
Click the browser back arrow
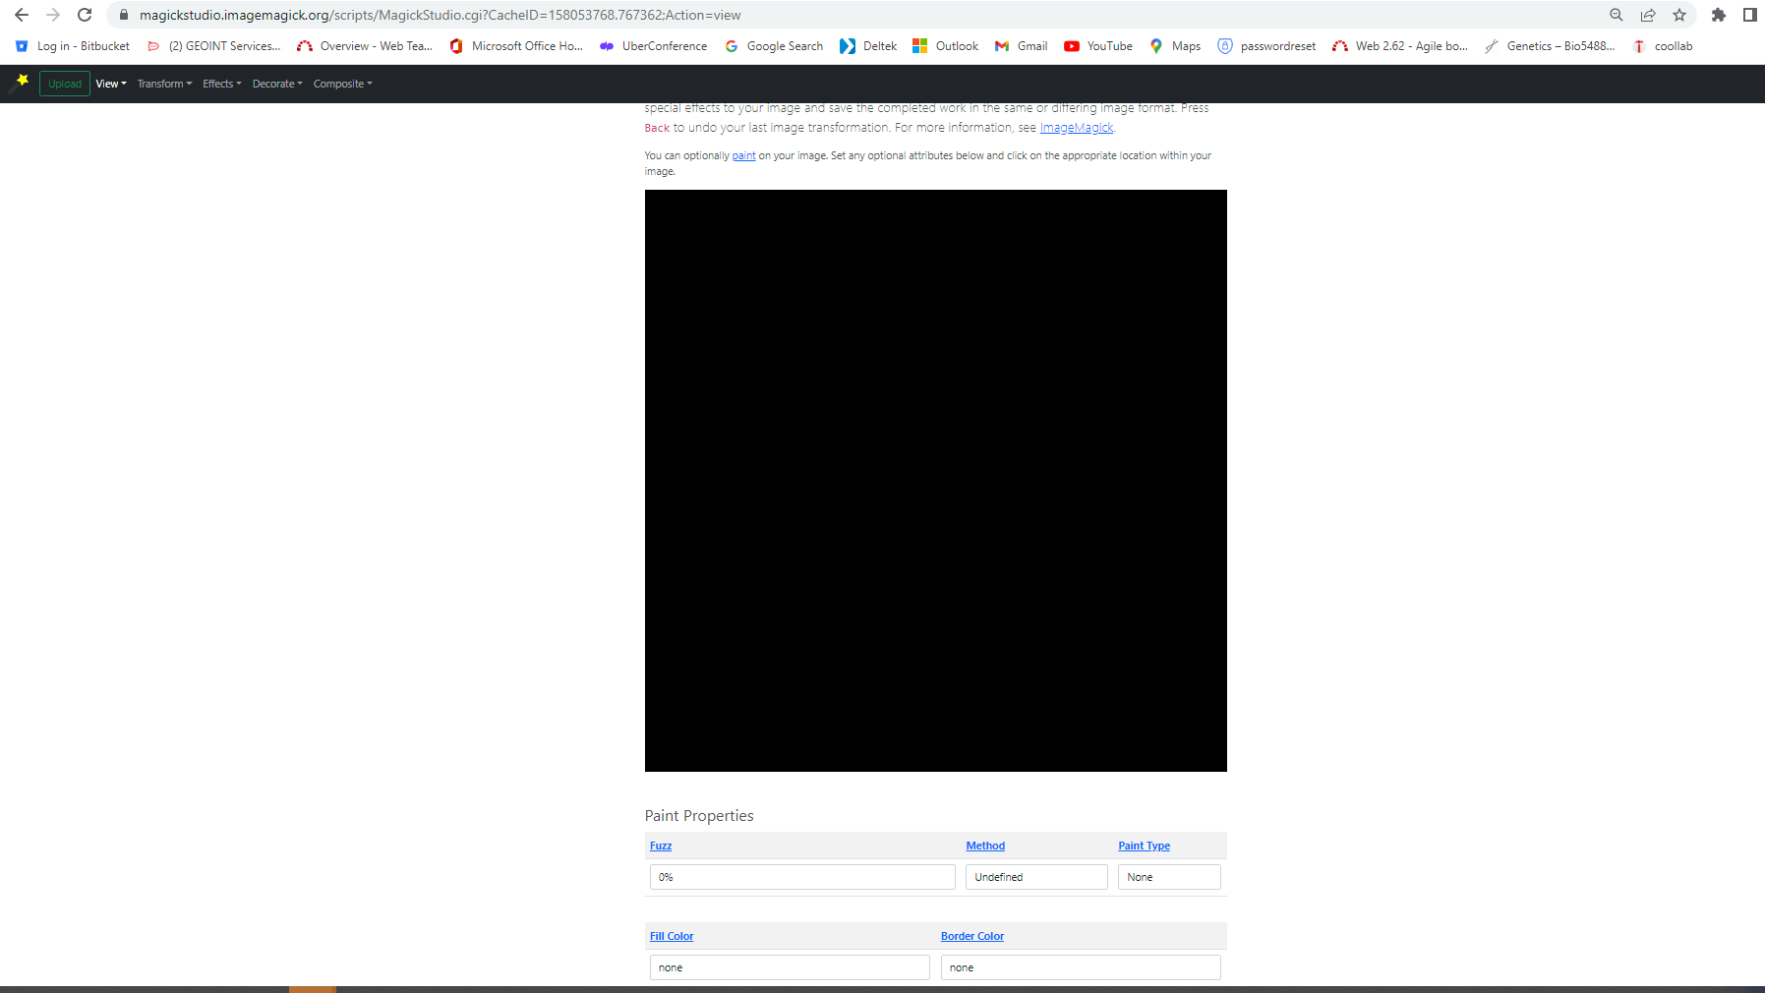22,15
